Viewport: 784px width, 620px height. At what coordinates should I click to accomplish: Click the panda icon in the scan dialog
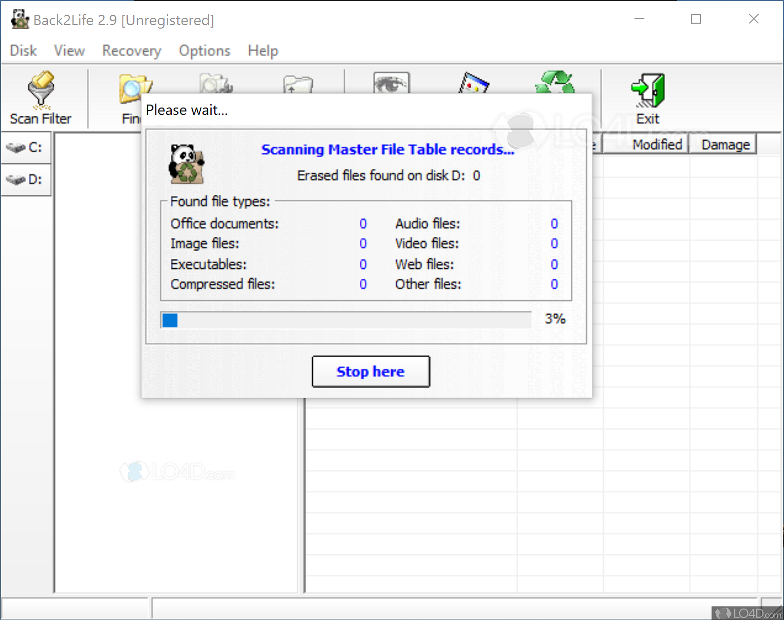[186, 164]
